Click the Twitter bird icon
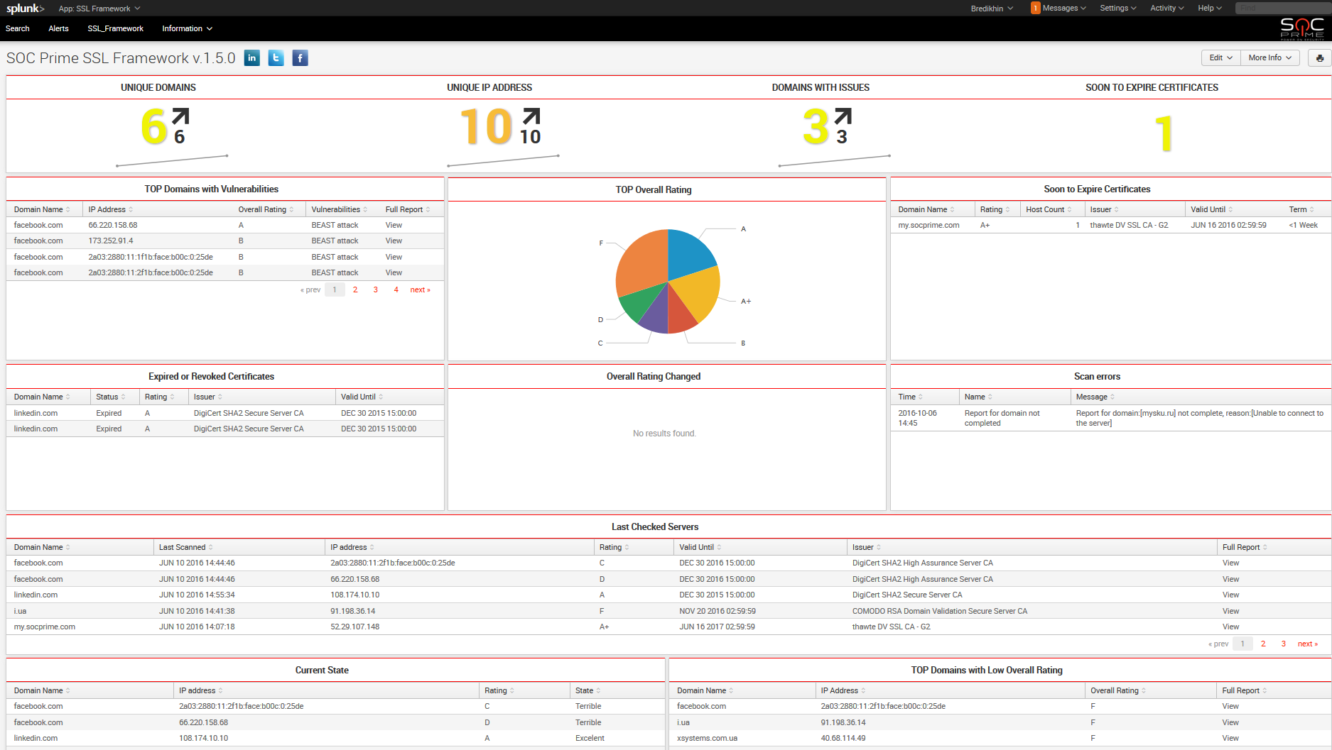 276,58
